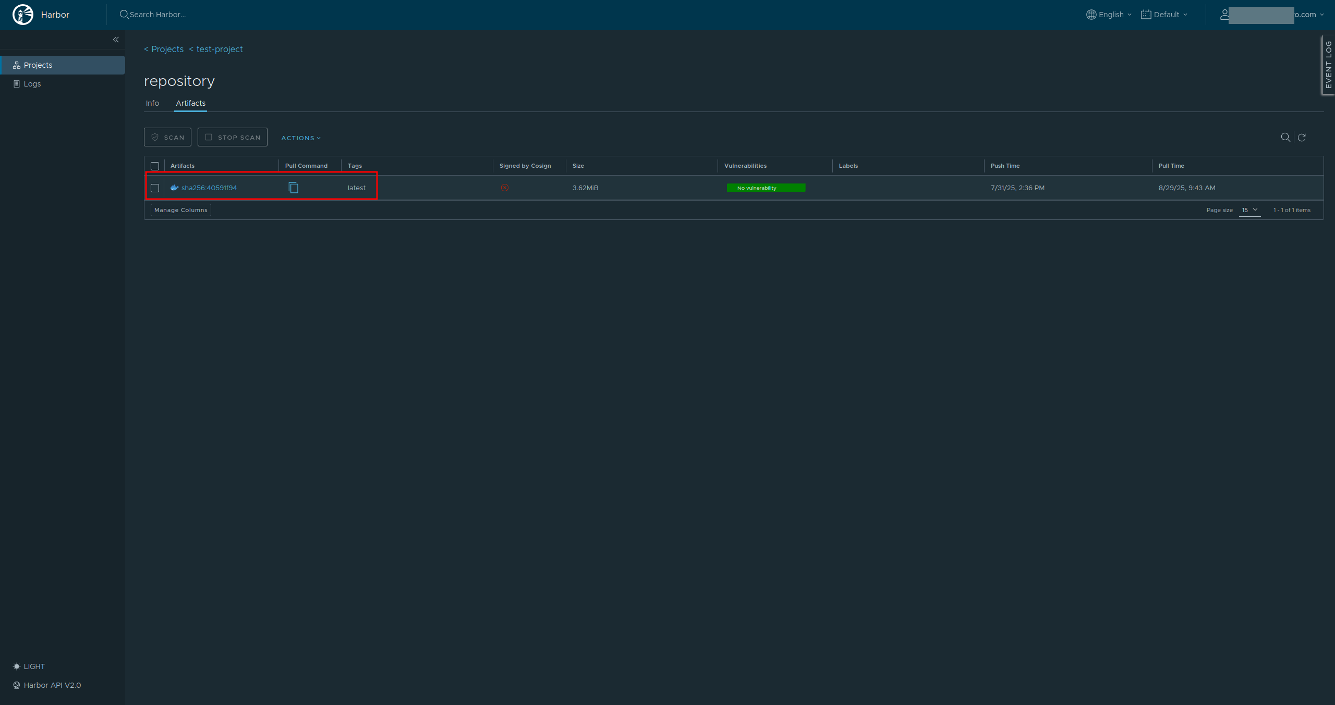The height and width of the screenshot is (705, 1335).
Task: Open Logs in the sidebar
Action: point(32,84)
